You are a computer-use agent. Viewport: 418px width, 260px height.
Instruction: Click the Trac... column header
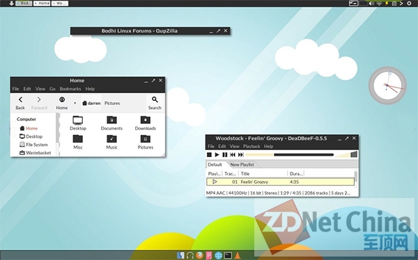tap(231, 174)
